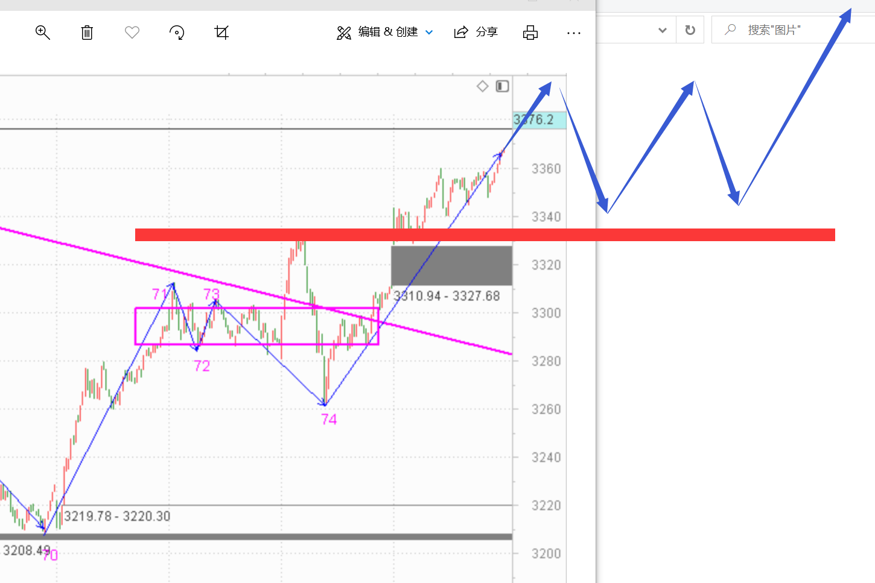Click the 3219.78 - 3220.30 level label
Image resolution: width=875 pixels, height=583 pixels.
pyautogui.click(x=117, y=516)
